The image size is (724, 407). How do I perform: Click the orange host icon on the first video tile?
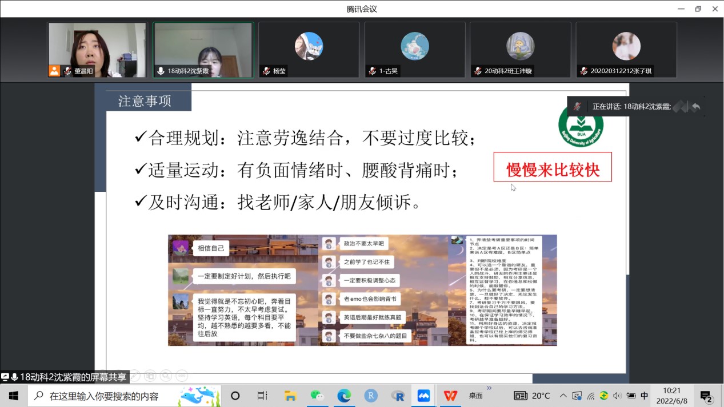point(54,71)
